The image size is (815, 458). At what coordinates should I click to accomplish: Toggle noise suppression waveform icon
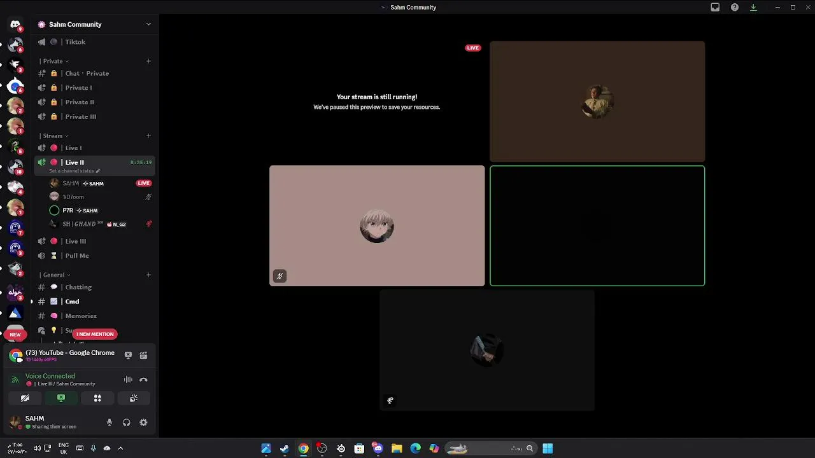tap(128, 380)
